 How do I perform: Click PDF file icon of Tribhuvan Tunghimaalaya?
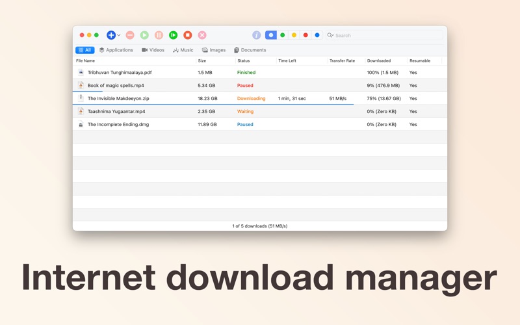click(81, 72)
